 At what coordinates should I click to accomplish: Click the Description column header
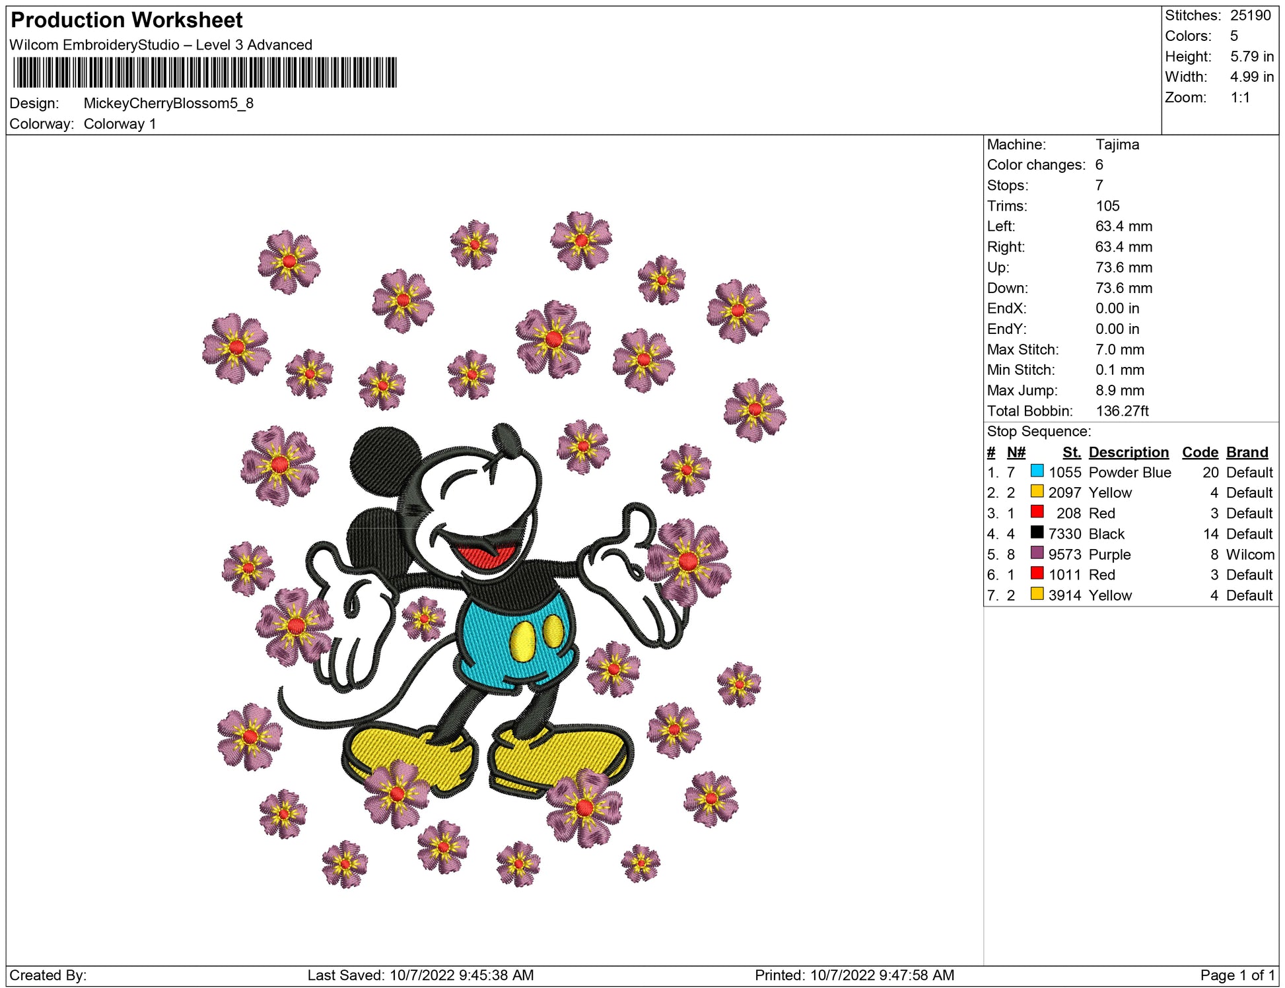point(1129,452)
